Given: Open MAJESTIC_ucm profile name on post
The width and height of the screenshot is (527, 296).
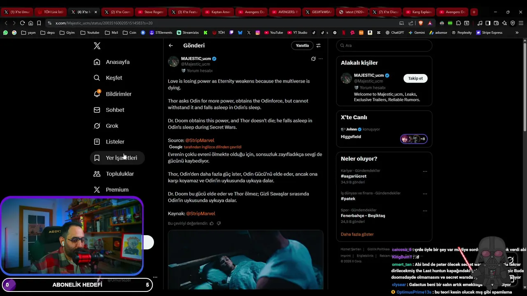Looking at the screenshot, I should 196,58.
